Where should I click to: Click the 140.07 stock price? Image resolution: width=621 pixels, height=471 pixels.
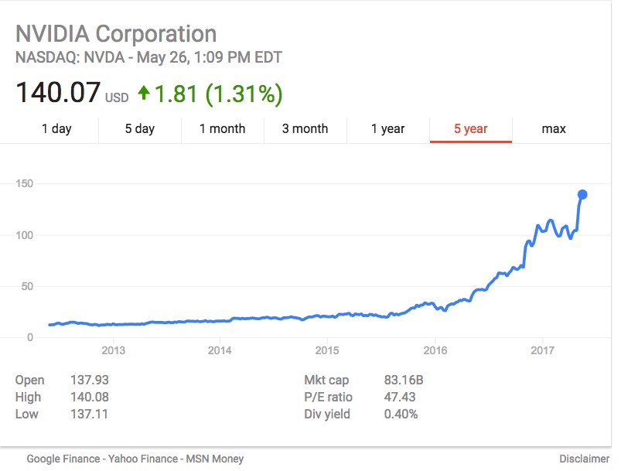pos(59,94)
